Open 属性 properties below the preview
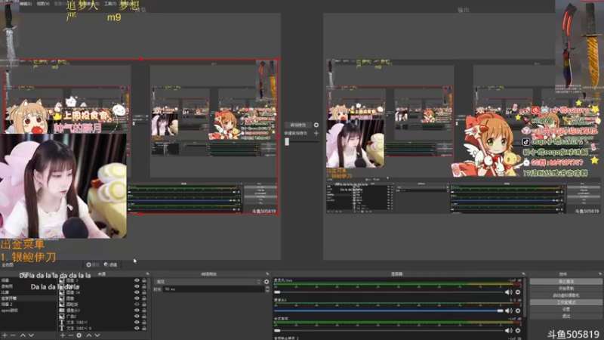This screenshot has width=604, height=340. [92, 265]
